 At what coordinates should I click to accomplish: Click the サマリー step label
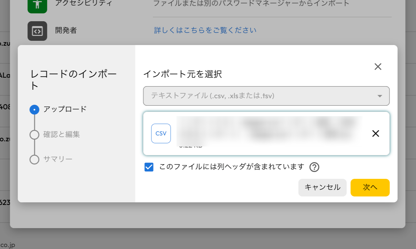tap(58, 159)
